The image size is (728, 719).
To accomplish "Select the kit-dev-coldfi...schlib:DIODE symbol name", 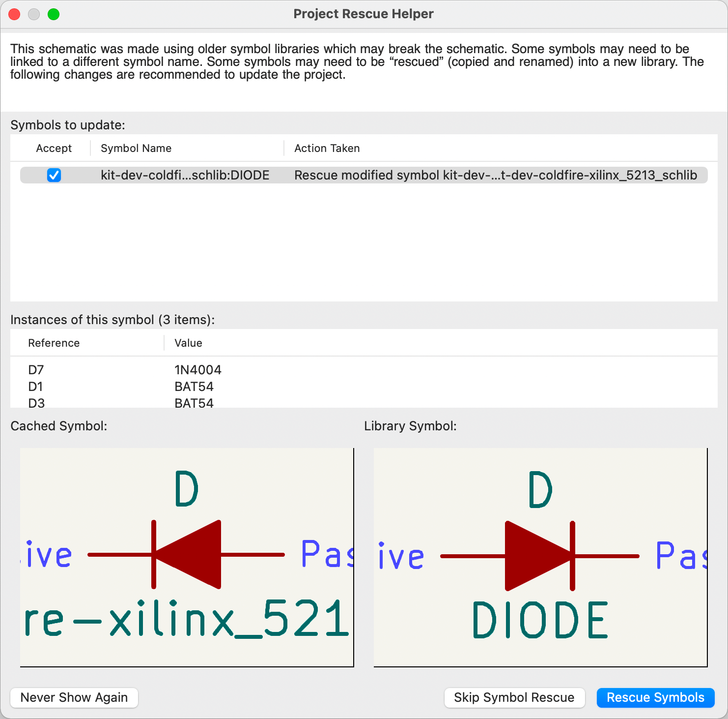I will (185, 175).
